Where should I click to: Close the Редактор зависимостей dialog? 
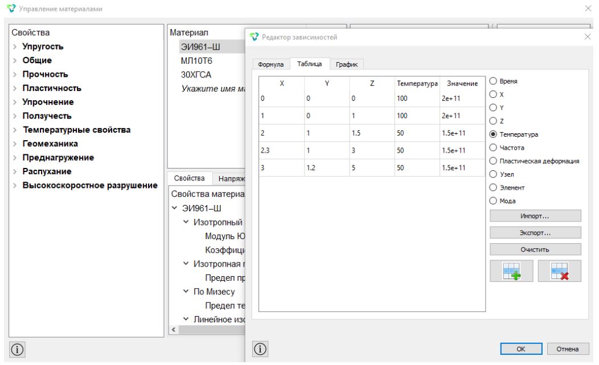[588, 36]
